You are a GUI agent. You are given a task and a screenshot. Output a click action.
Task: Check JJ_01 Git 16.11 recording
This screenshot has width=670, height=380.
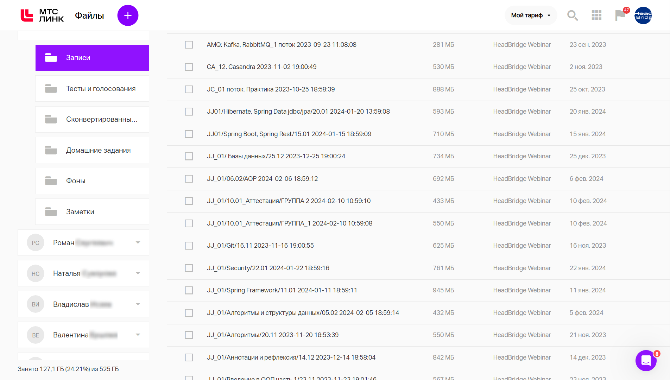(x=189, y=246)
